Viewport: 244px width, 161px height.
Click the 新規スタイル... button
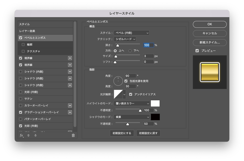tap(210, 42)
